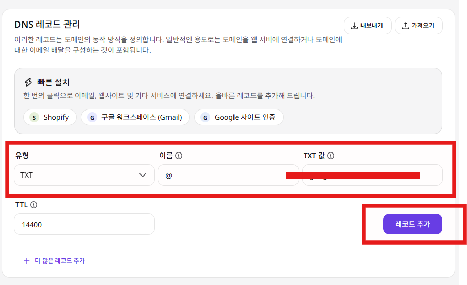This screenshot has height=285, width=467.
Task: Click the 이름 field containing @
Action: point(228,175)
